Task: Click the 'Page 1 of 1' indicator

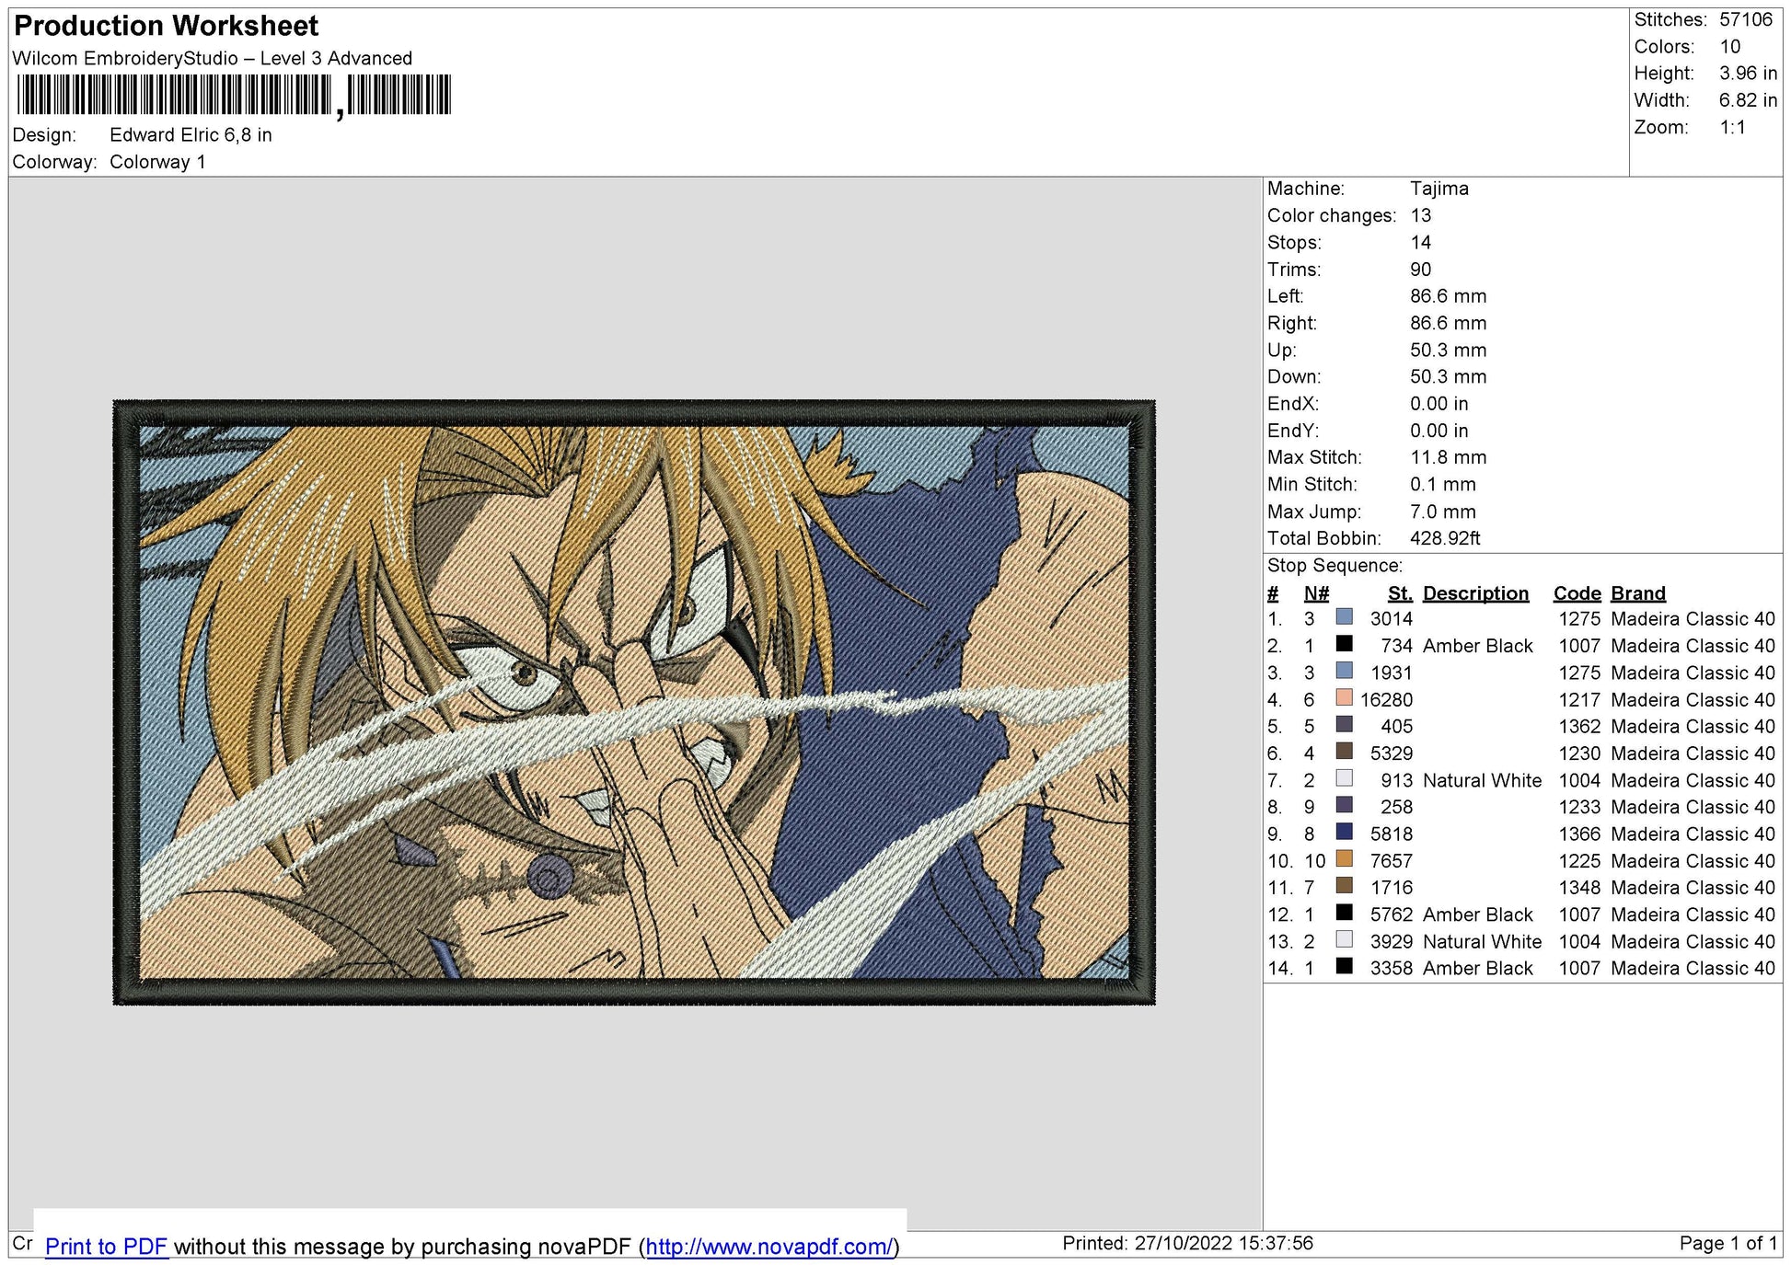Action: pyautogui.click(x=1727, y=1244)
